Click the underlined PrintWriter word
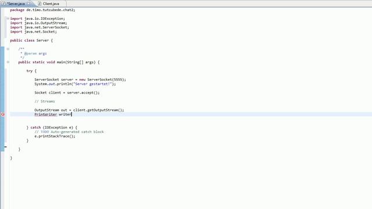Viewport: 372px width, 209px height. point(45,114)
